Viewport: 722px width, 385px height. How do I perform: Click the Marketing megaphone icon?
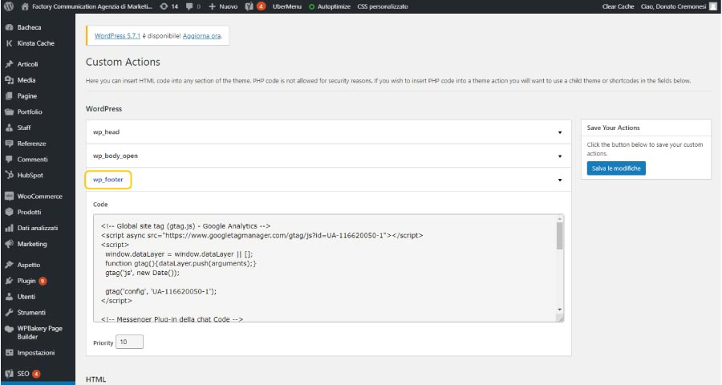pos(9,244)
